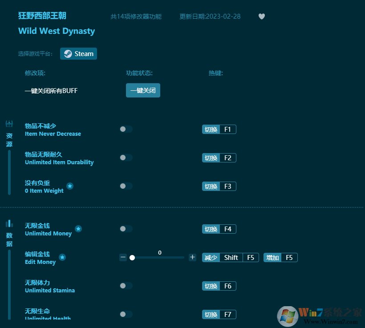Select the Steam platform button
Image resolution: width=365 pixels, height=328 pixels.
78,53
